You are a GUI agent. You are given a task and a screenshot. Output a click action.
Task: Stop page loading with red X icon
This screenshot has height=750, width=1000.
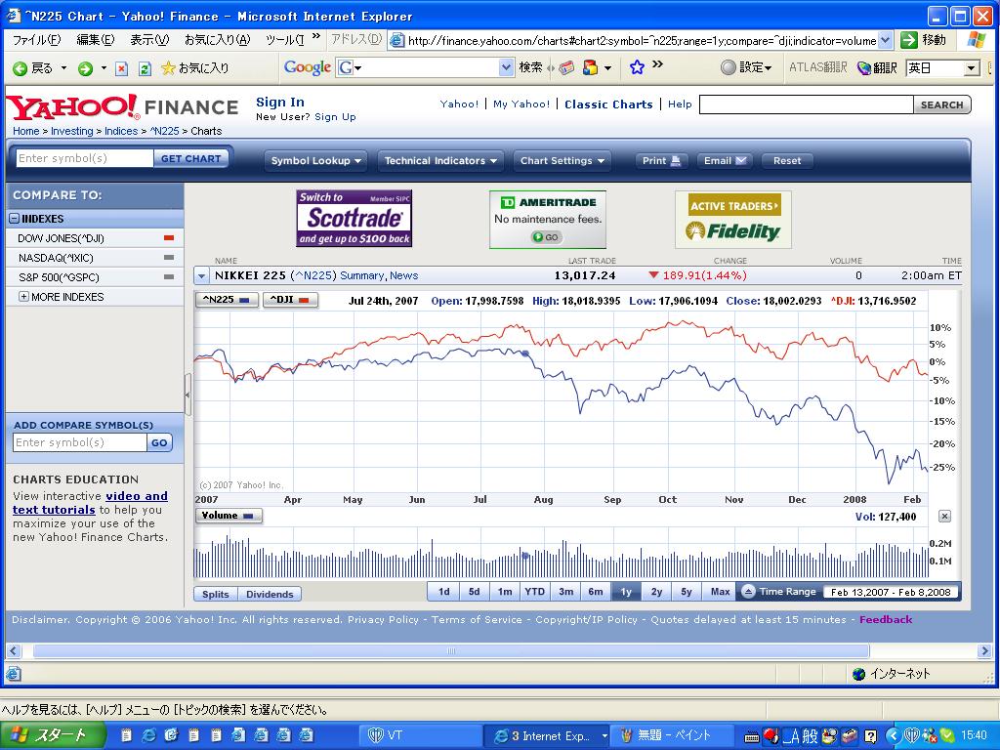point(122,68)
